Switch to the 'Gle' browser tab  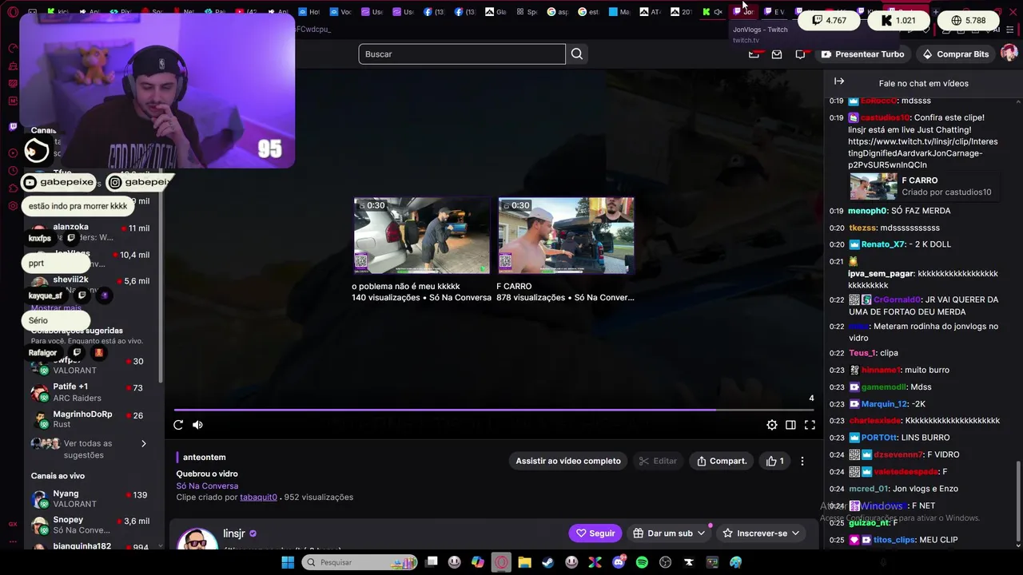(x=497, y=12)
